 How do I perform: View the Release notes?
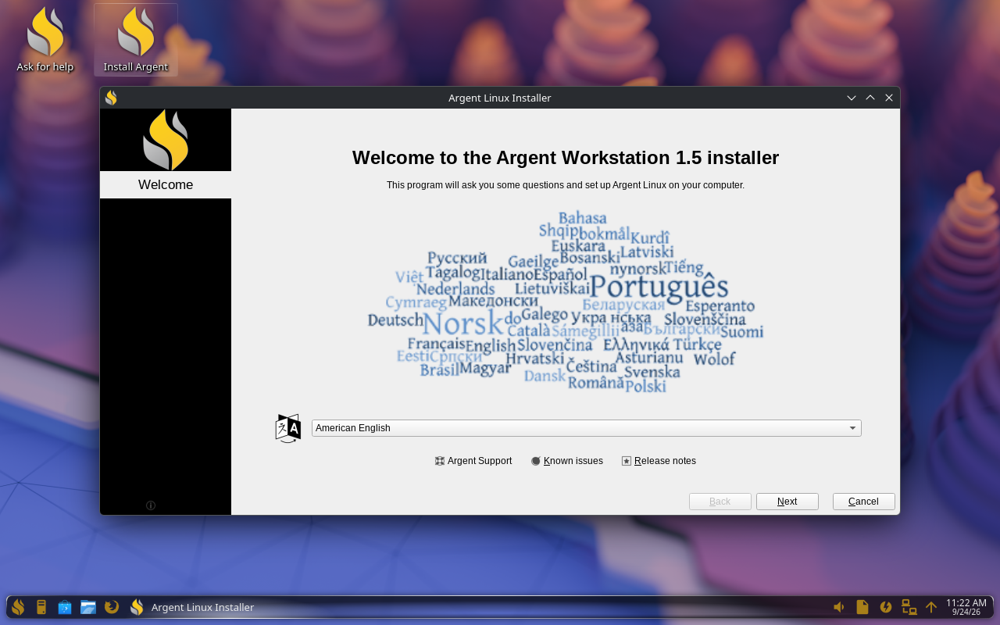click(x=659, y=461)
